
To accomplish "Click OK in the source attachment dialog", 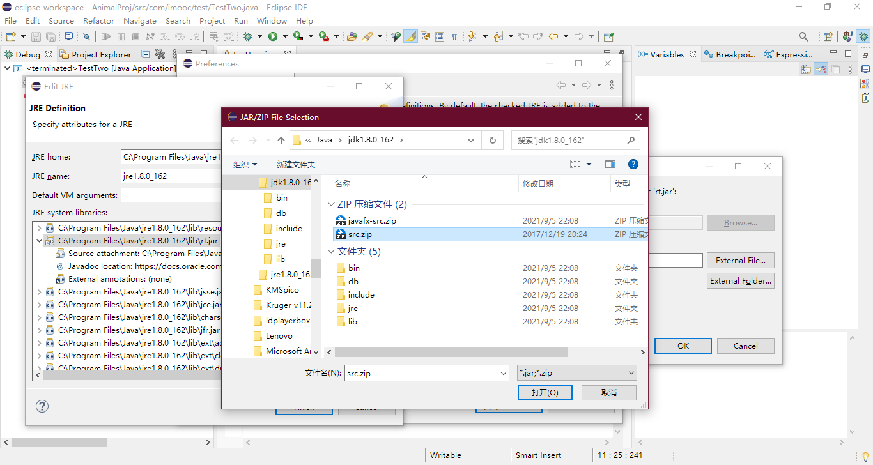I will [x=683, y=346].
